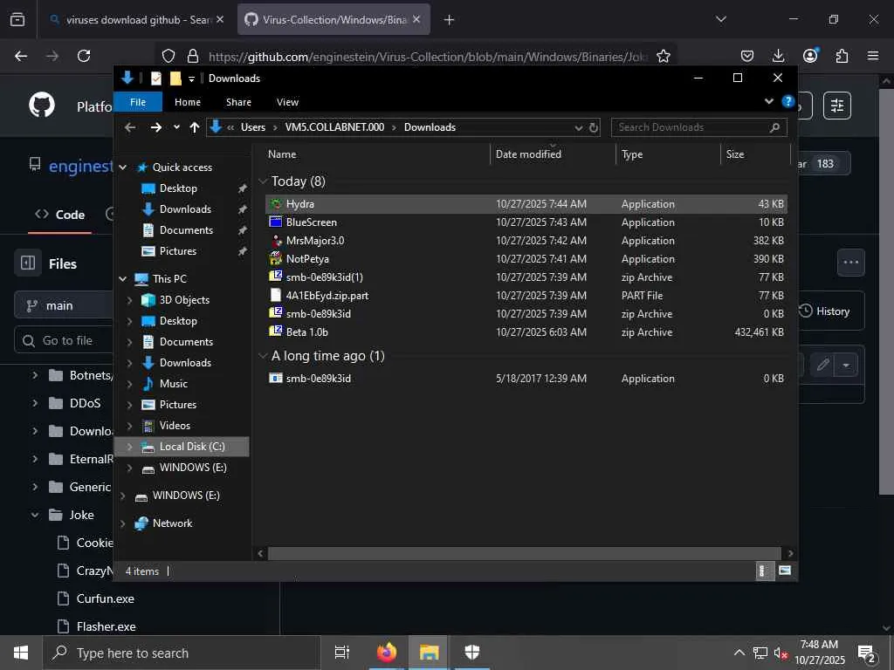Open Firefox extensions icon
Screen dimensions: 894x670
tap(842, 56)
